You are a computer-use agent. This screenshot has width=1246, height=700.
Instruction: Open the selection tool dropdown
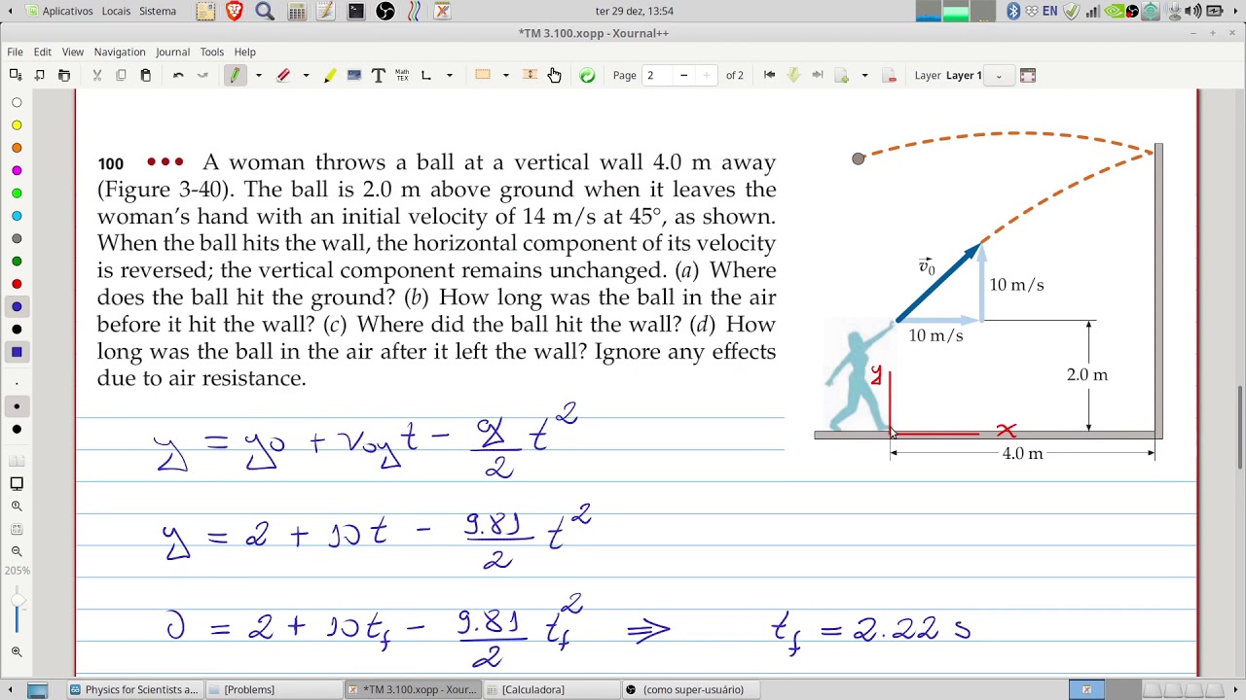505,75
